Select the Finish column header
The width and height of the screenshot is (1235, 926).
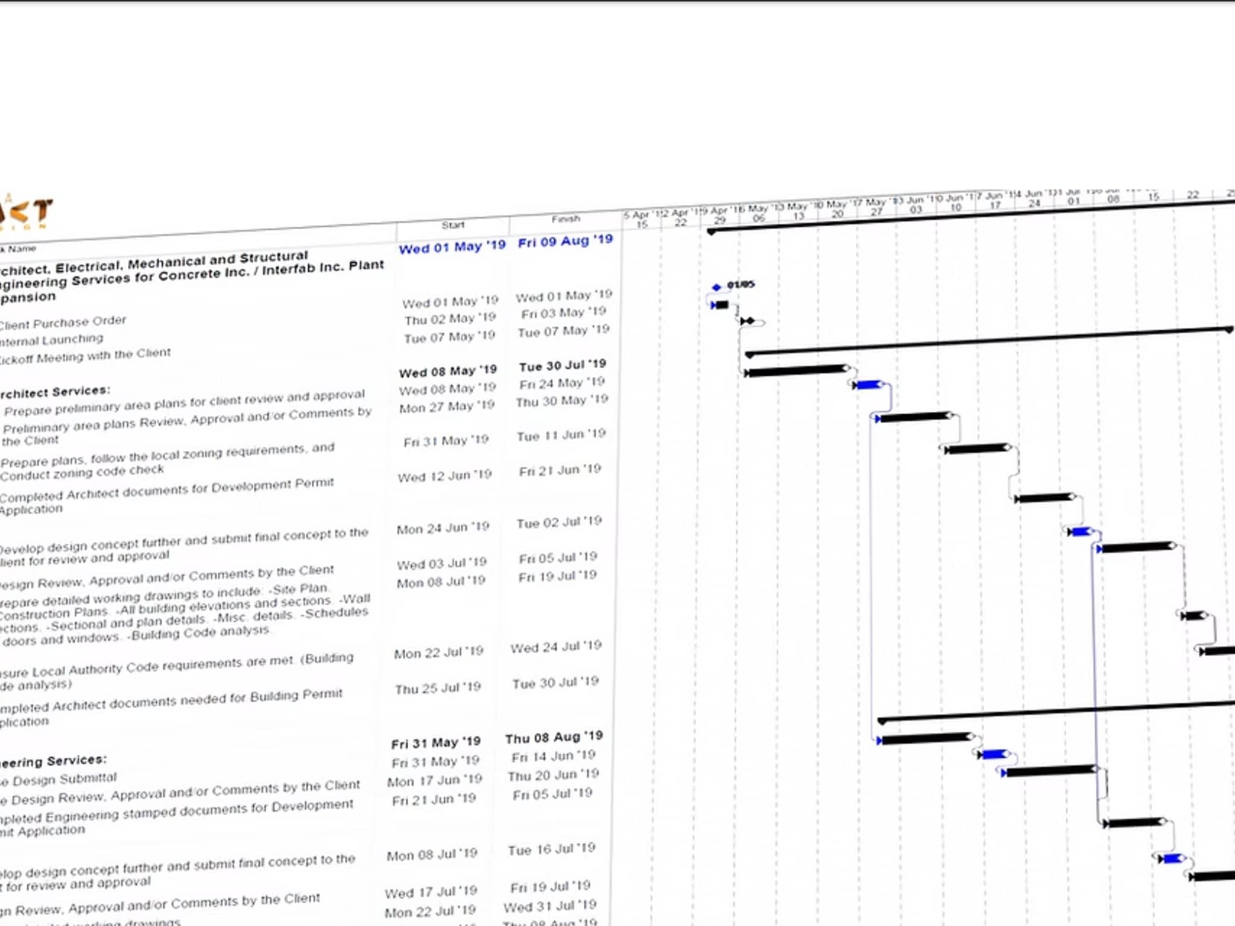[x=565, y=219]
